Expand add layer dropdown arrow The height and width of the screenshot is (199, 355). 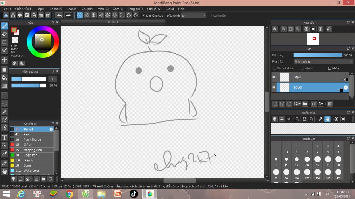(x=300, y=104)
